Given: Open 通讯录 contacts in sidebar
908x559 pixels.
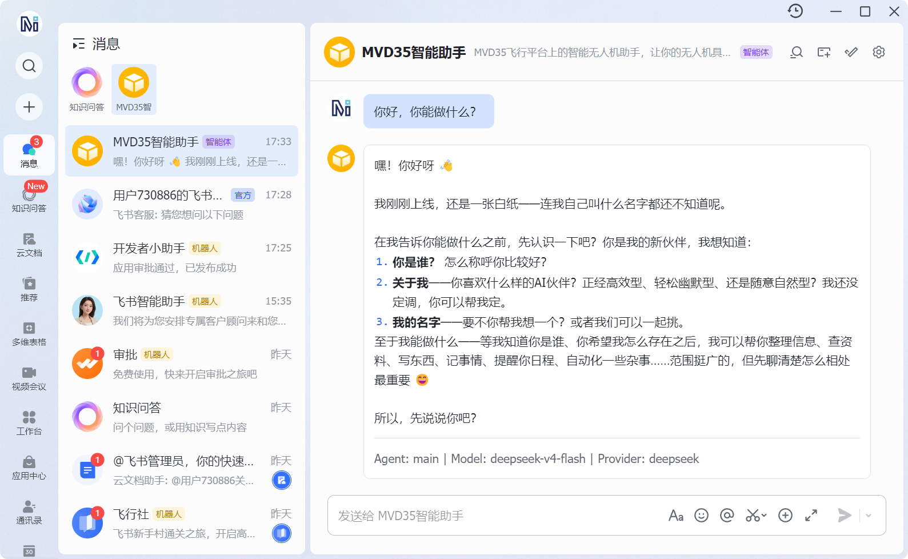Looking at the screenshot, I should tap(29, 512).
